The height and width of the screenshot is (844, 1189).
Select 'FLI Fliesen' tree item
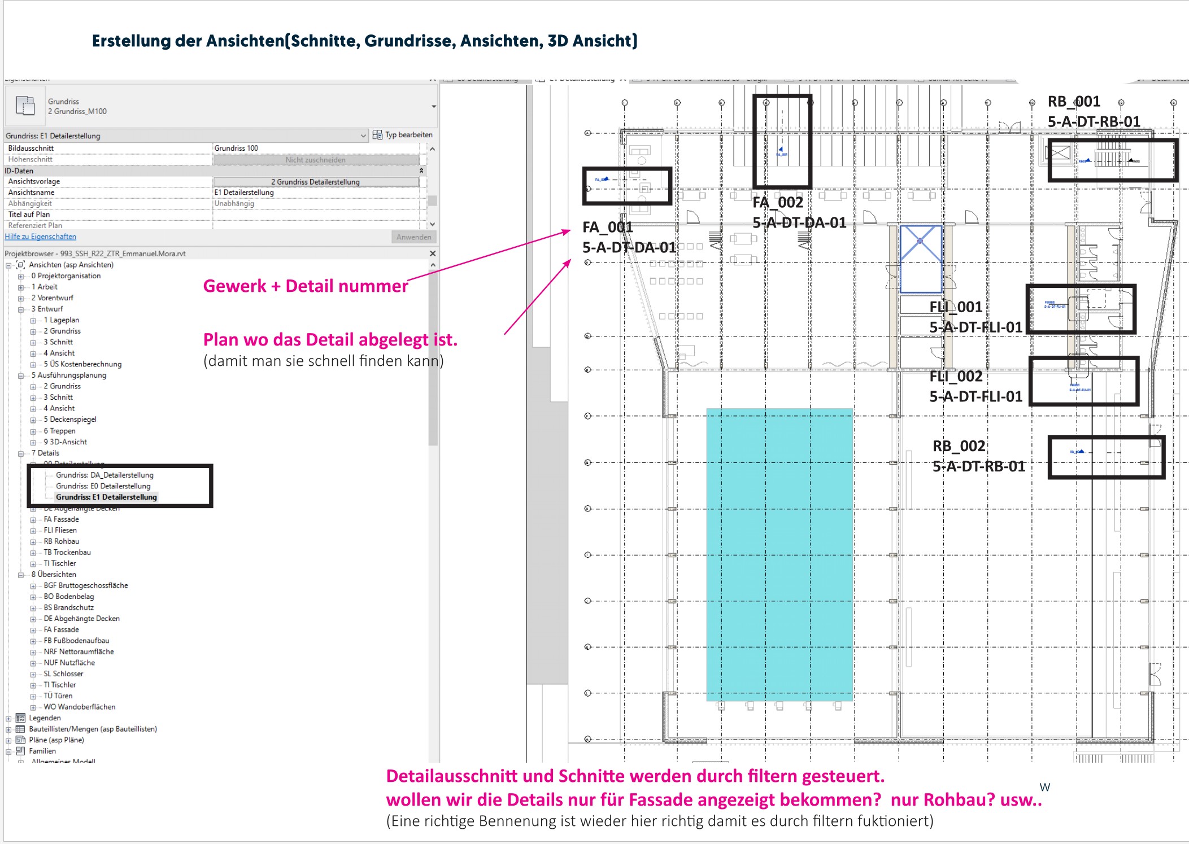coord(60,530)
